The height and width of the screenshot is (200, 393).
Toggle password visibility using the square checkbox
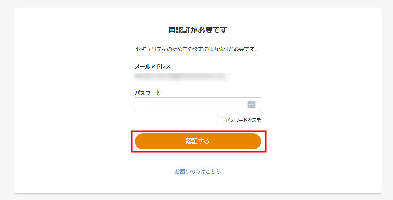click(x=220, y=120)
